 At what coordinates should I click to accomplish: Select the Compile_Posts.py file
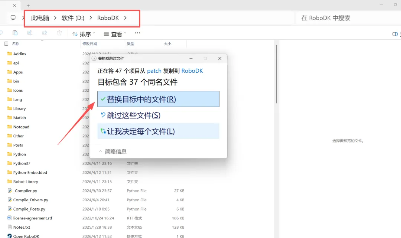pyautogui.click(x=29, y=209)
